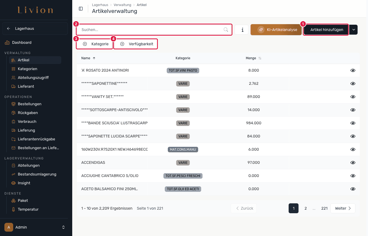368x236 pixels.
Task: Click eye icon for 'A' ROSATO 2024 ANTINORI
Action: click(x=353, y=71)
